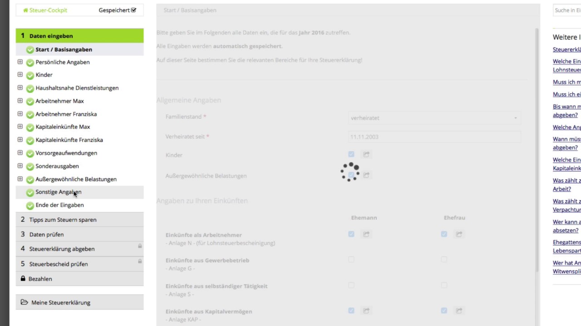Viewport: 581px width, 326px height.
Task: Click the Gespeichert status indicator
Action: click(117, 10)
